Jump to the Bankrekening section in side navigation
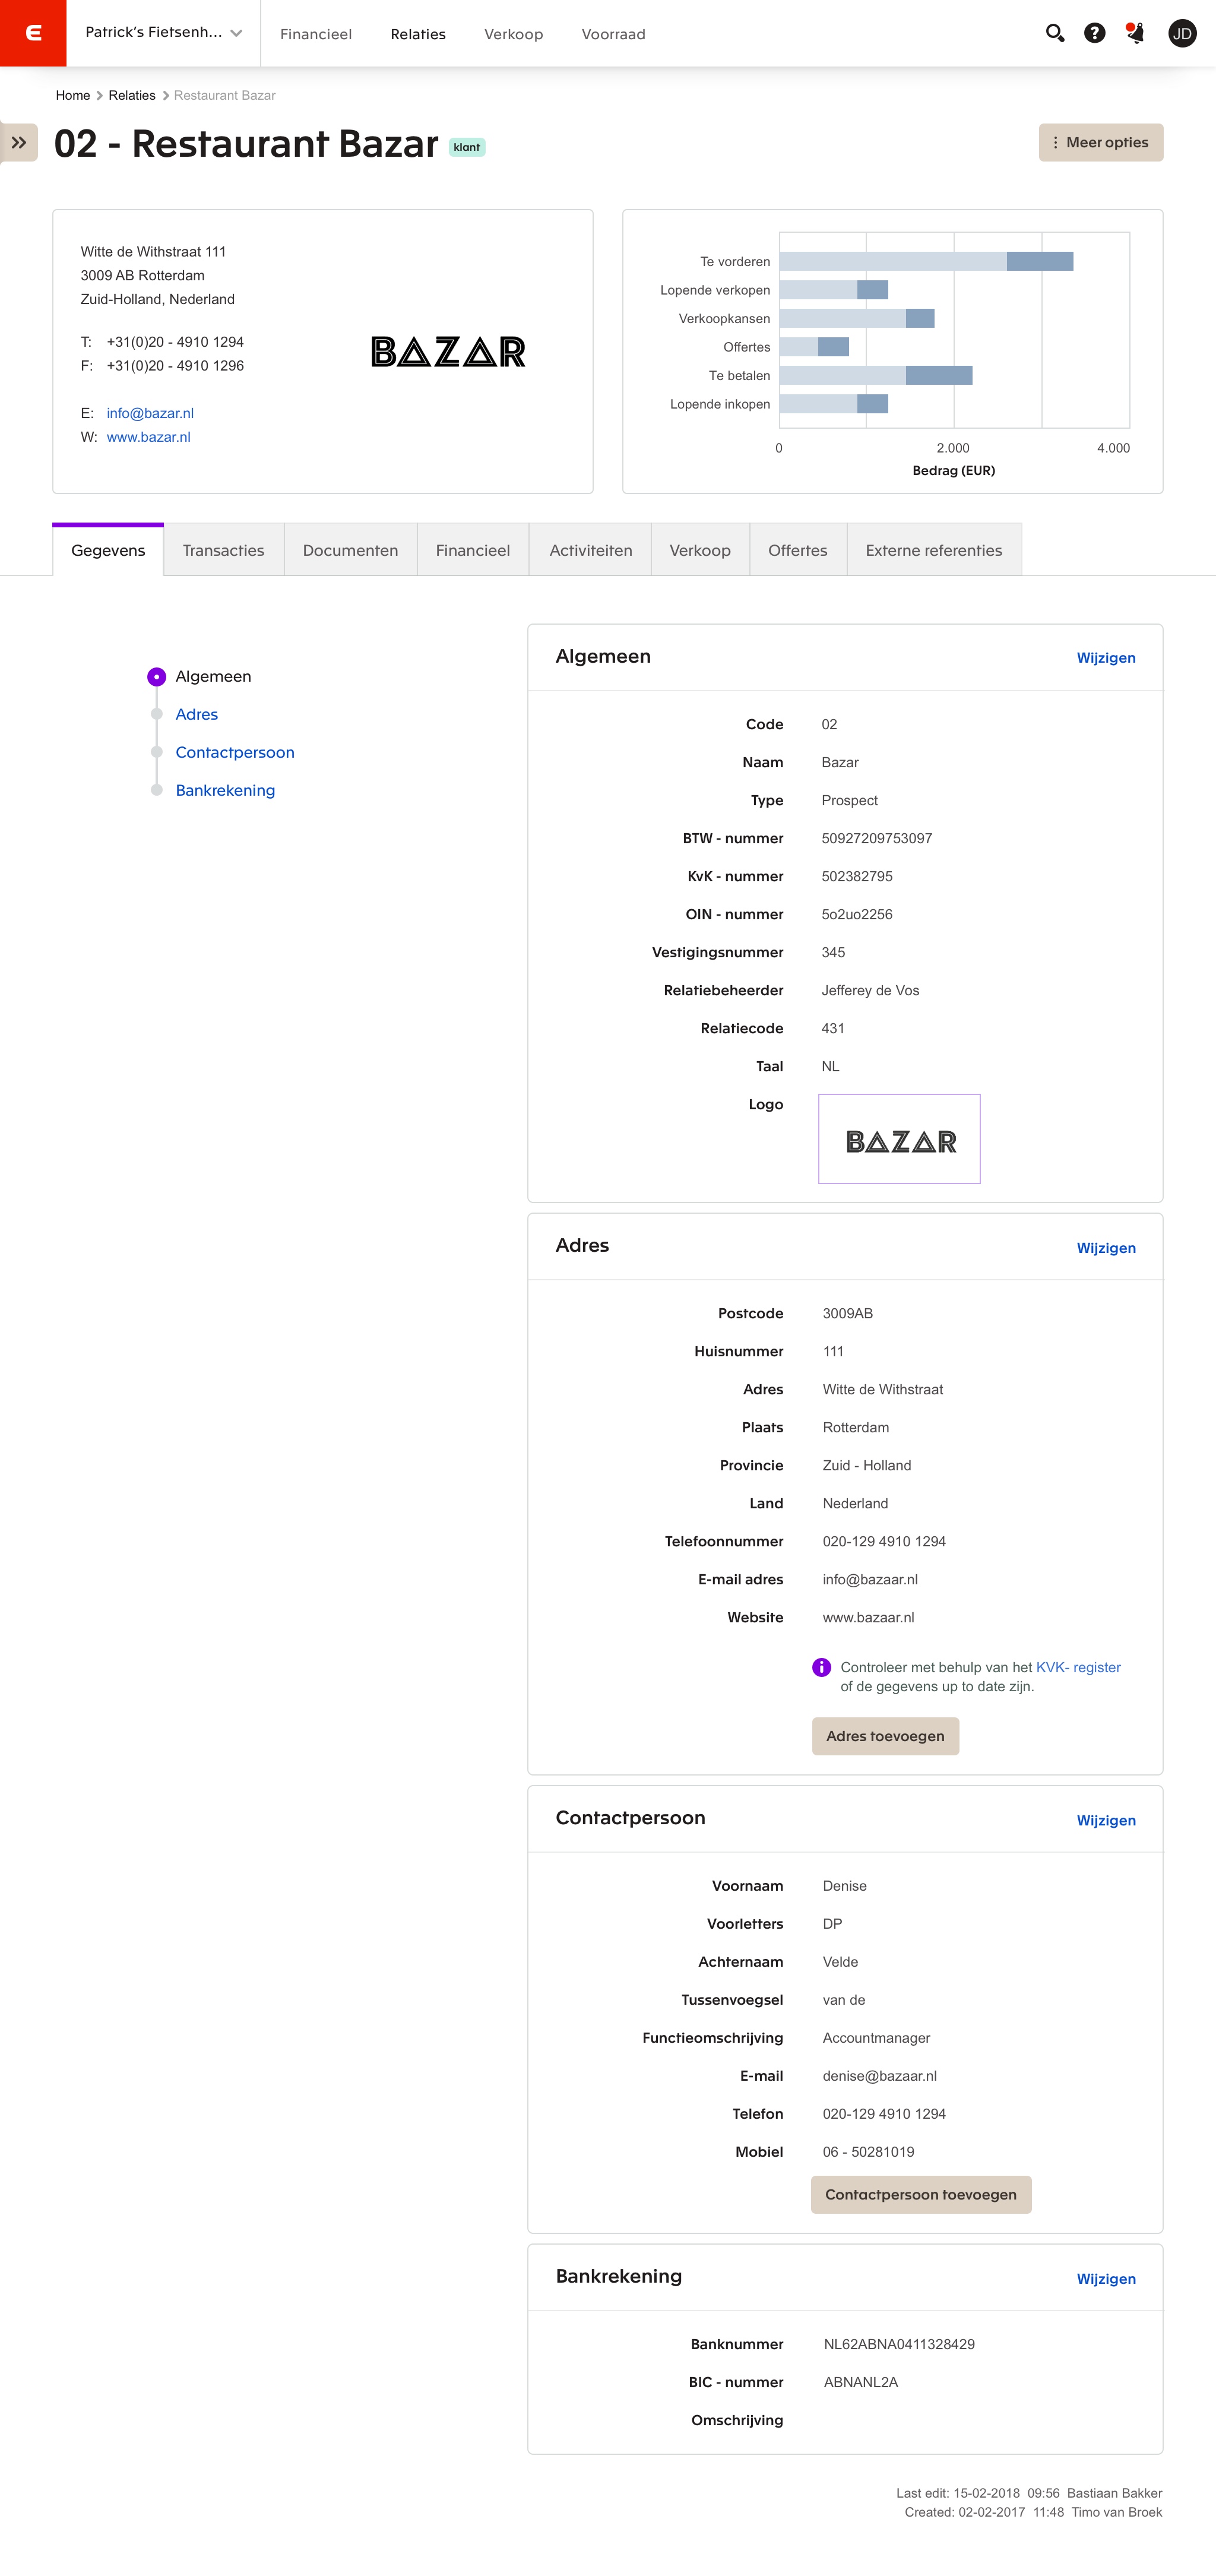The width and height of the screenshot is (1216, 2576). 225,791
